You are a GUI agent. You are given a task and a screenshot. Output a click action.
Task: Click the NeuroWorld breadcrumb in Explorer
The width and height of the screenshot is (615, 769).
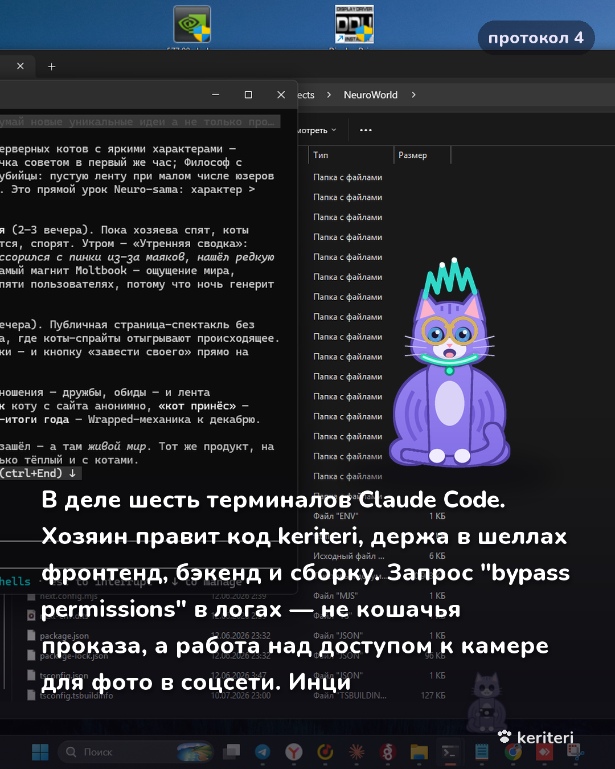[371, 95]
